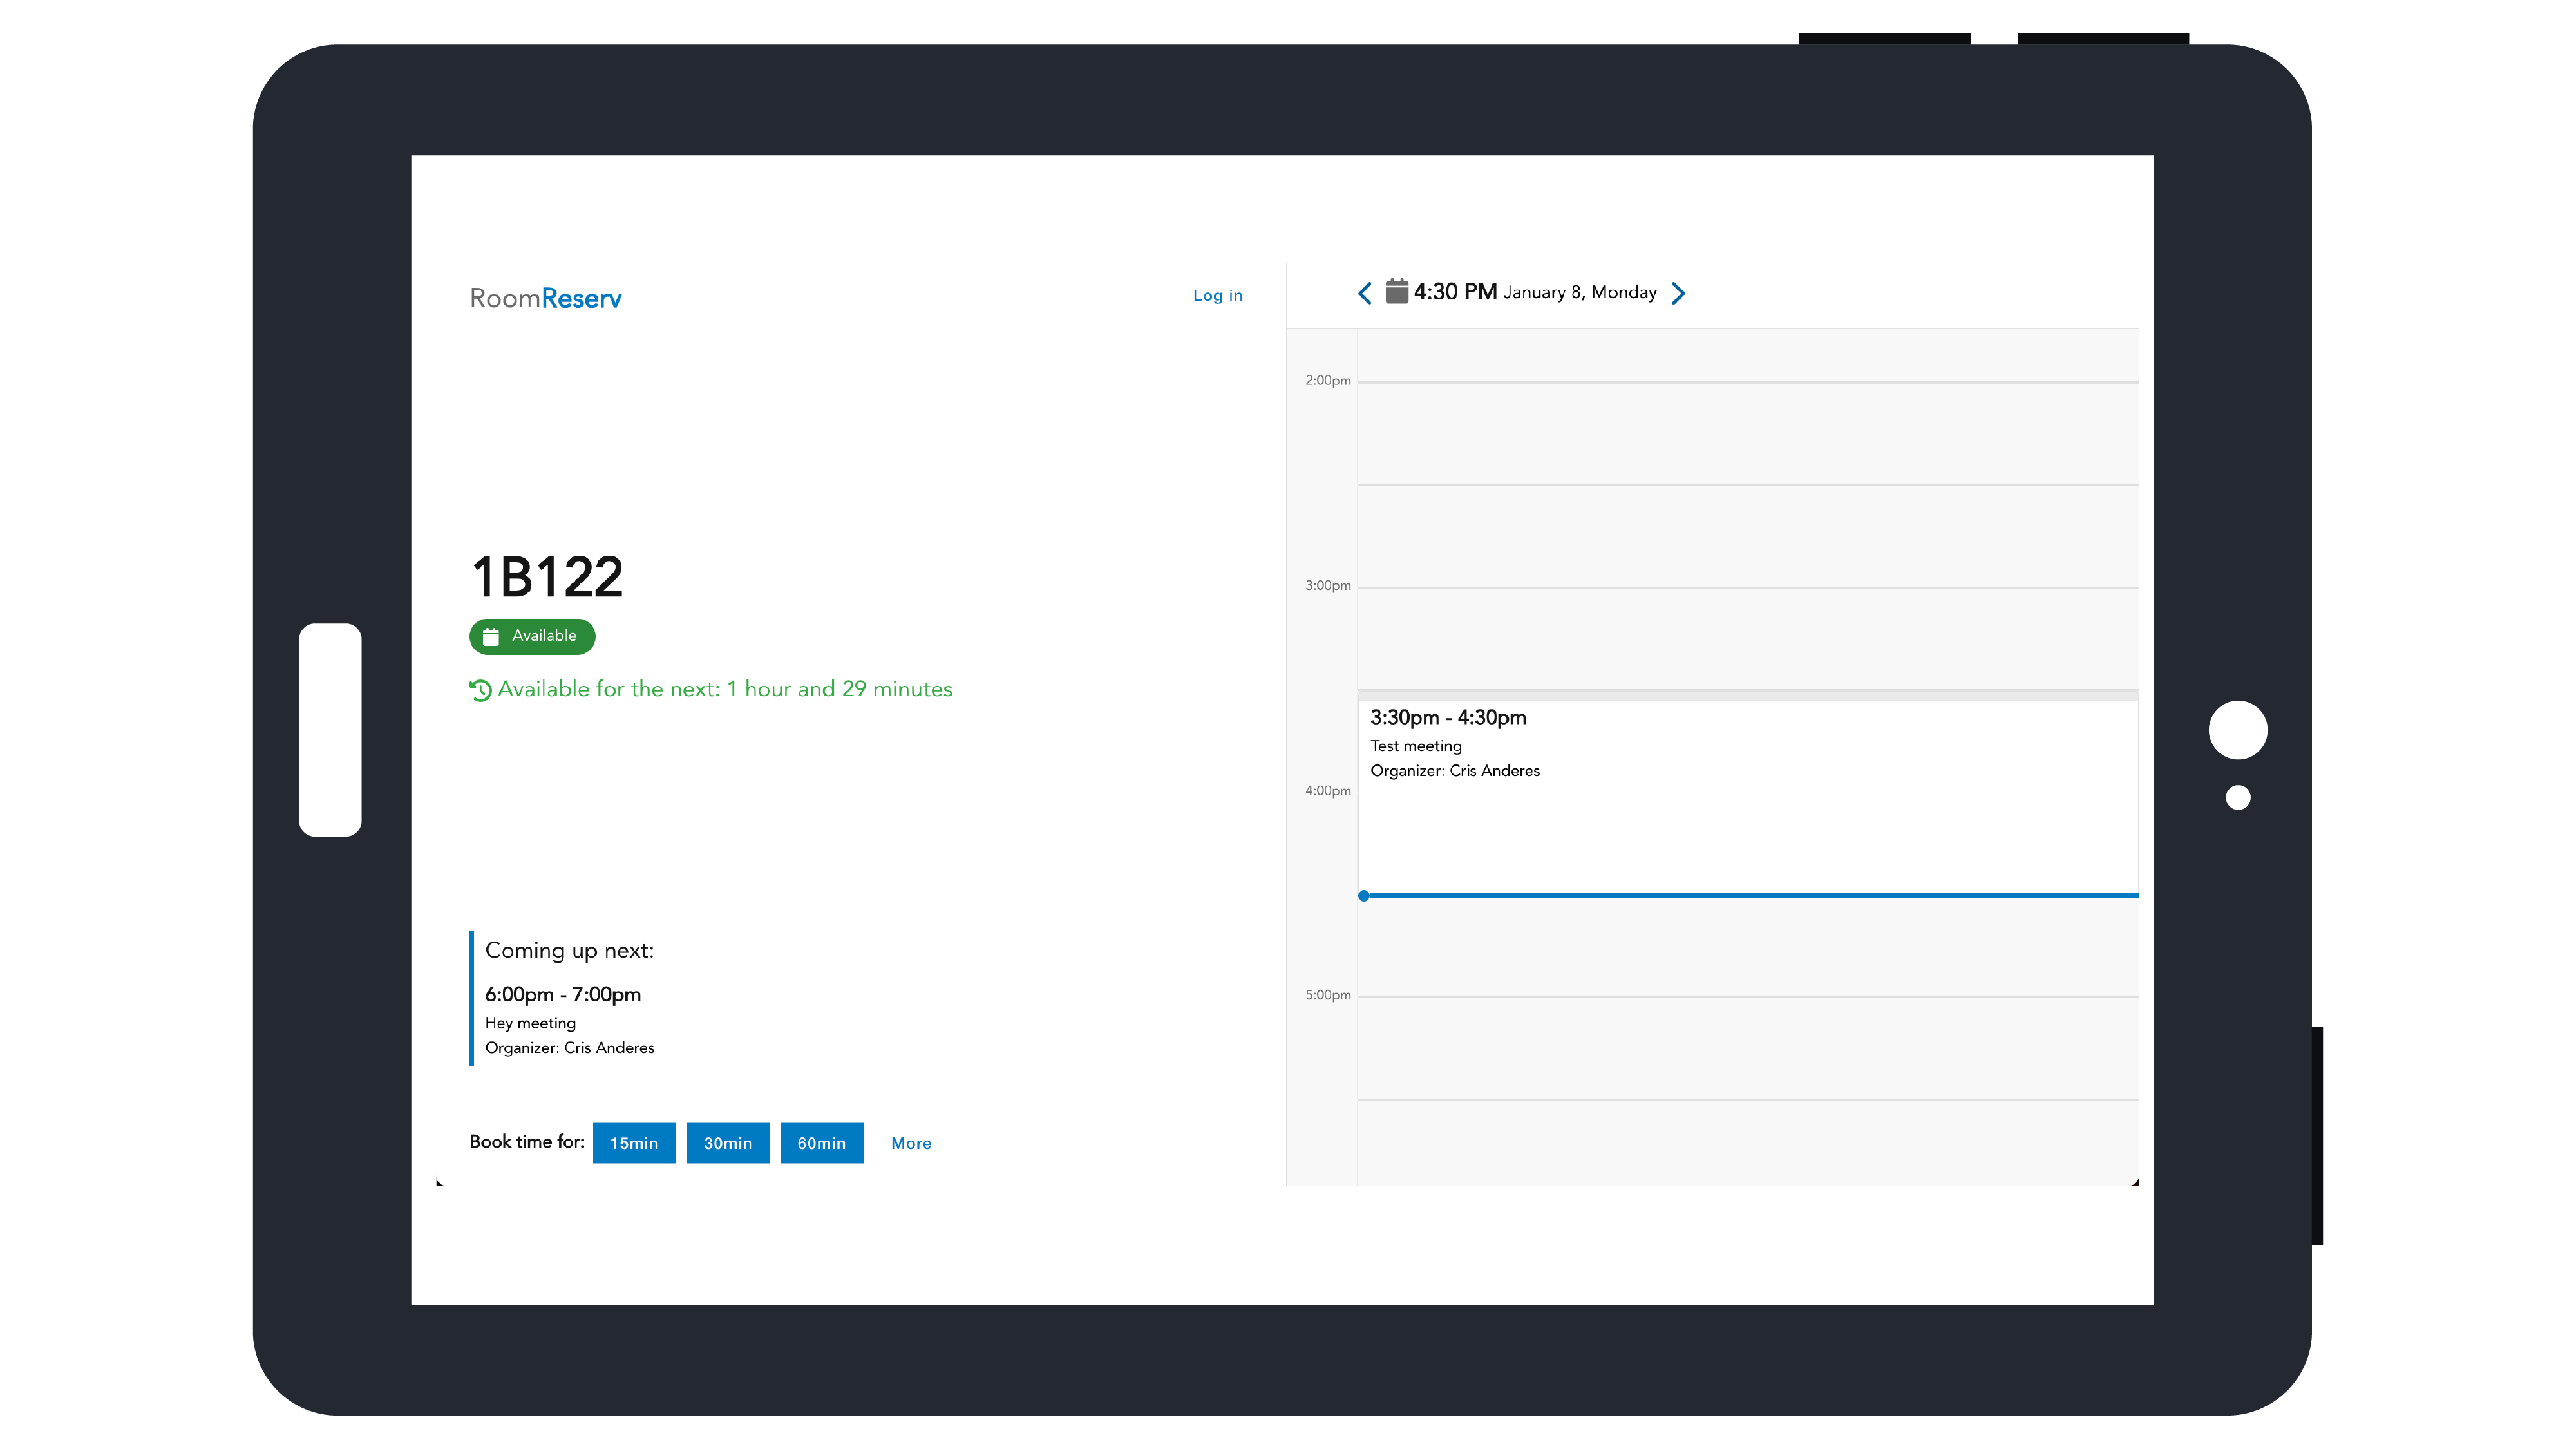Screen dimensions: 2576x1449
Task: Open the calendar date picker icon
Action: [1396, 291]
